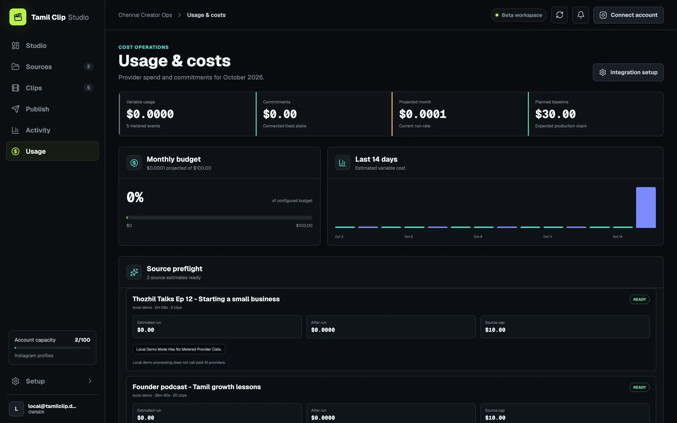The width and height of the screenshot is (677, 423).
Task: Go to Clips in the sidebar
Action: 52,88
